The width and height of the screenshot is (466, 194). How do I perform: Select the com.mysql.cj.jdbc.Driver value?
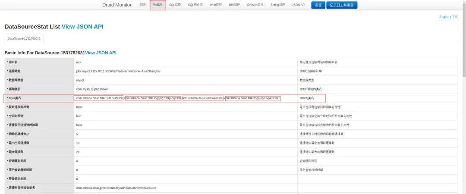93,89
